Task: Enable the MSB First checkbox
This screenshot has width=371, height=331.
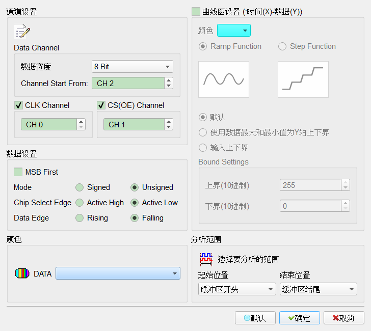Action: (18, 172)
